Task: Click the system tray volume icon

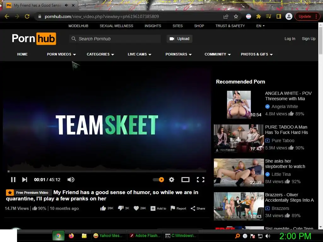Action: (x=268, y=236)
